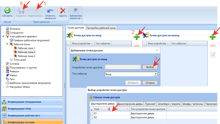220x124 pixels.
Task: Switch to Шкафы / витрины tab
Action: click(x=192, y=104)
